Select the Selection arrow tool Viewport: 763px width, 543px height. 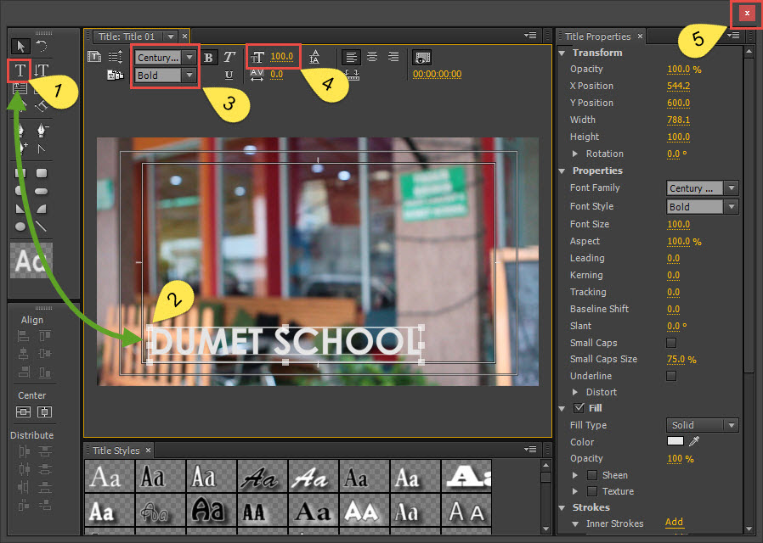20,46
